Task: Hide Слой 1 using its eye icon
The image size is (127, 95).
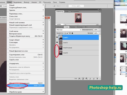Action: (x=57, y=37)
